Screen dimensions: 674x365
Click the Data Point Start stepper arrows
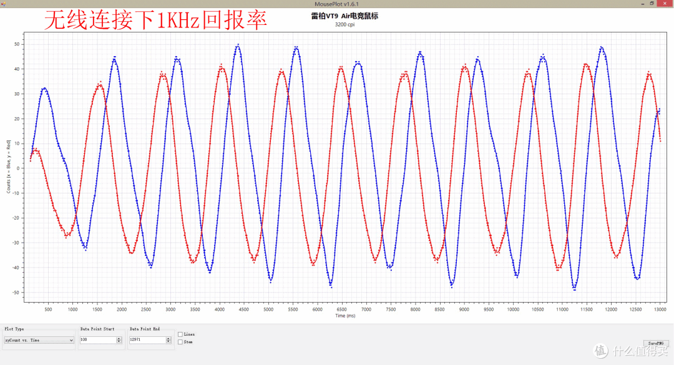119,339
